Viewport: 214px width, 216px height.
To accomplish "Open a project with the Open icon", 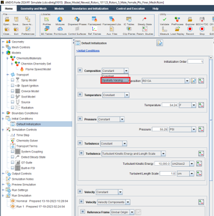I will 7,20.
